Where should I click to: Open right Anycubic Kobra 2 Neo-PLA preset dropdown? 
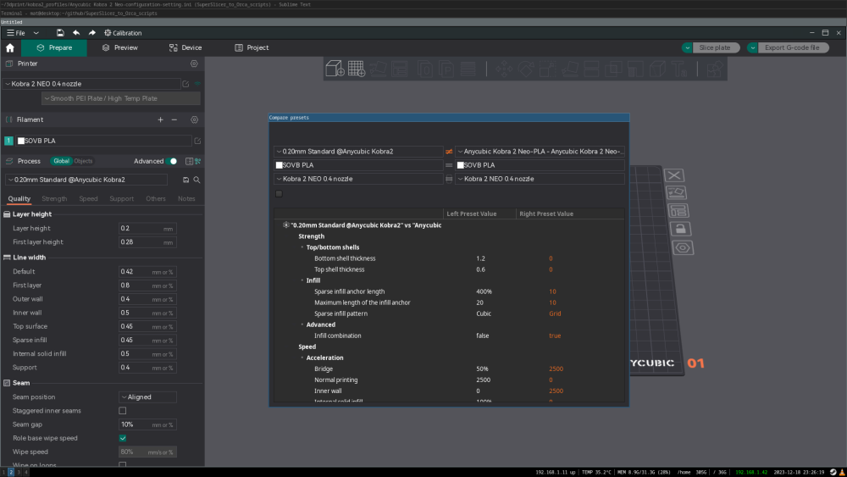coord(540,152)
